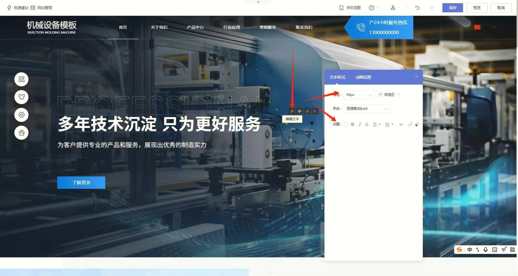Image resolution: width=518 pixels, height=276 pixels.
Task: Switch to the 动画设置 tab
Action: pyautogui.click(x=363, y=77)
